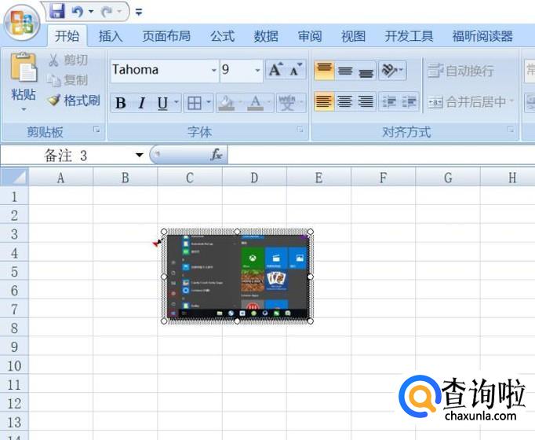Image resolution: width=535 pixels, height=440 pixels.
Task: Select row 10 header
Action: [x=14, y=366]
